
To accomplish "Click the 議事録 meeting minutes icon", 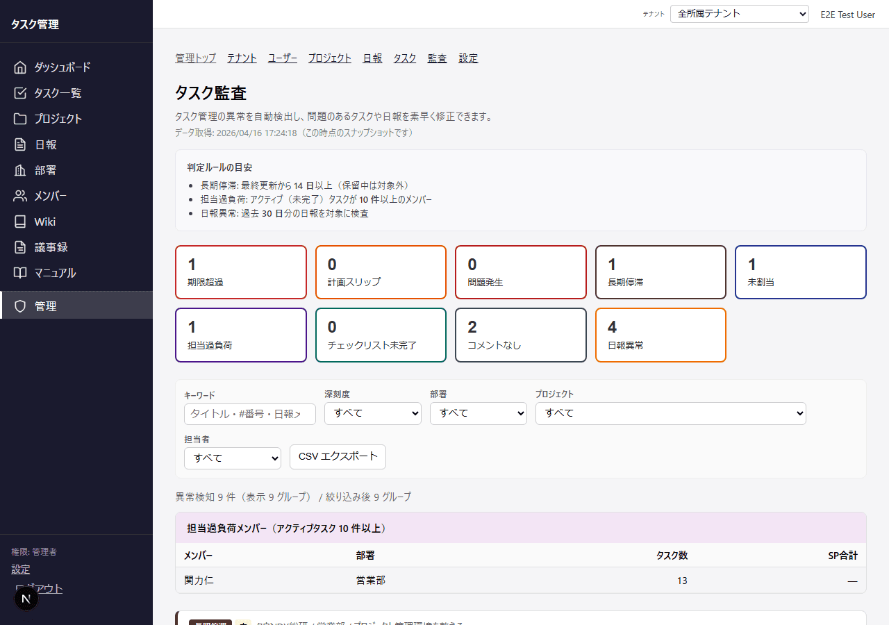I will point(49,247).
